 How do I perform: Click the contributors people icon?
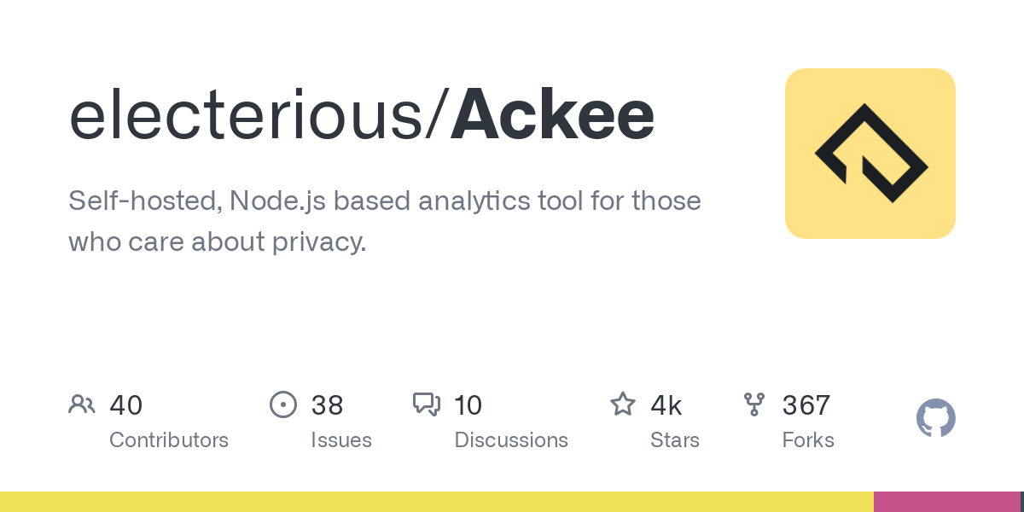[x=81, y=404]
